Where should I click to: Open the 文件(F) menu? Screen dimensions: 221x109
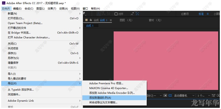[x=6, y=9]
